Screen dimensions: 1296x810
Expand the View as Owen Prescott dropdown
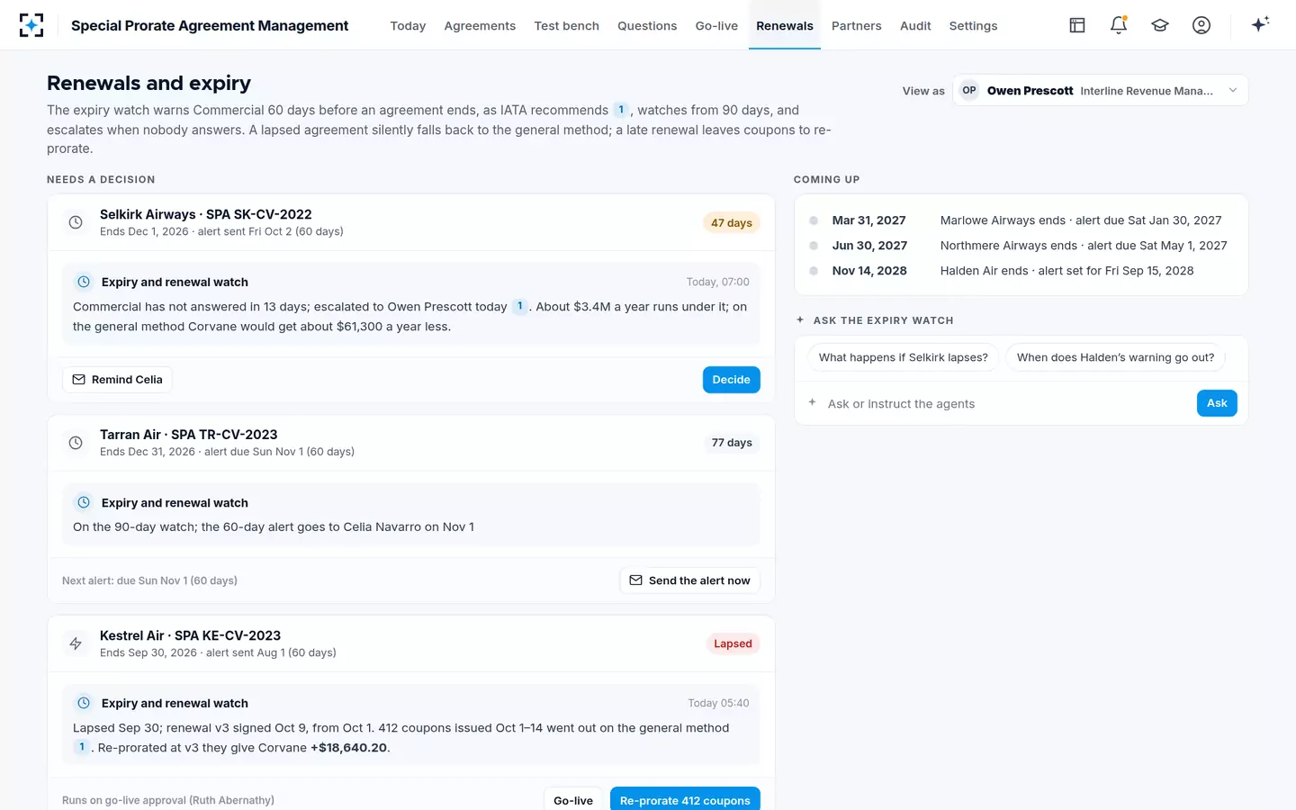click(x=1100, y=90)
